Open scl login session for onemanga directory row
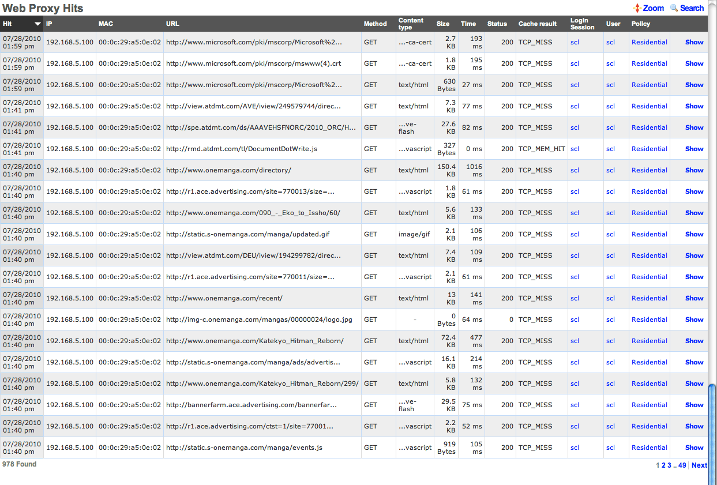 [575, 170]
